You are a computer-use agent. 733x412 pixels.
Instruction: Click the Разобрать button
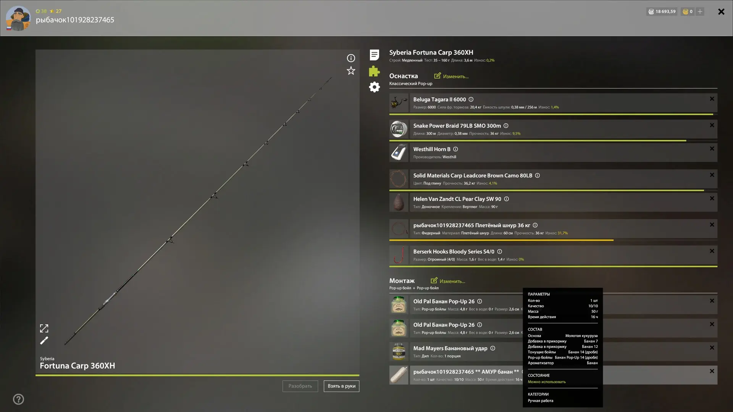(300, 386)
